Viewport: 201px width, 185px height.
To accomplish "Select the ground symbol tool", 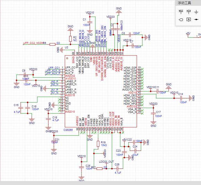I will click(x=196, y=12).
